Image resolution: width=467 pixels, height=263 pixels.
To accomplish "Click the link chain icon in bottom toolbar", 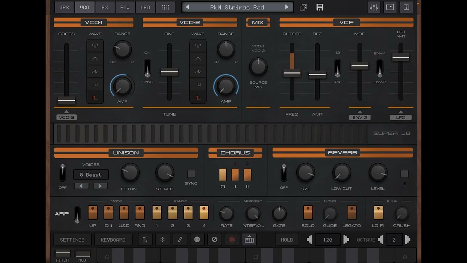I will click(180, 240).
